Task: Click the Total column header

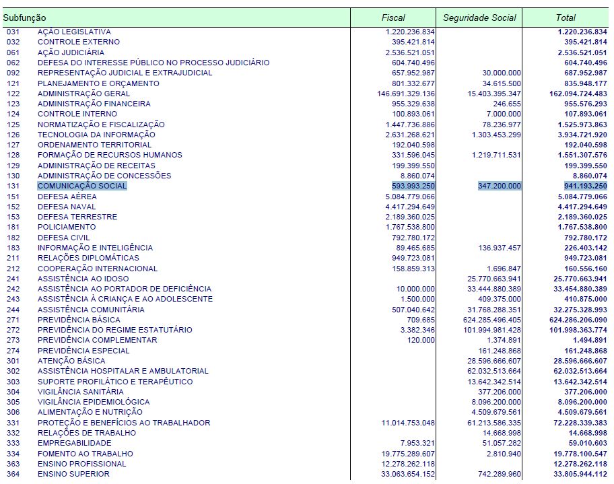Action: [566, 18]
